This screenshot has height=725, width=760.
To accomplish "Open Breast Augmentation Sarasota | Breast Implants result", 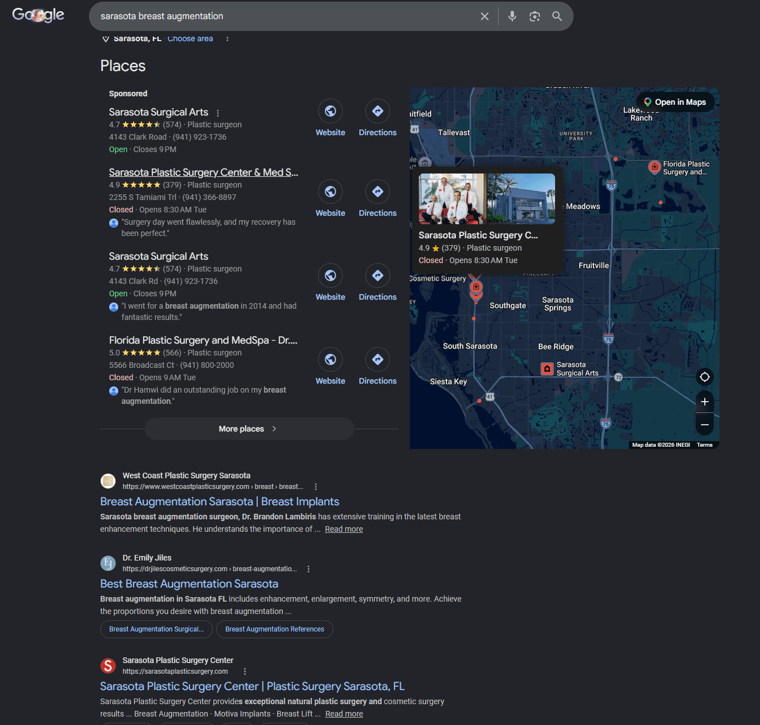I will [x=220, y=501].
